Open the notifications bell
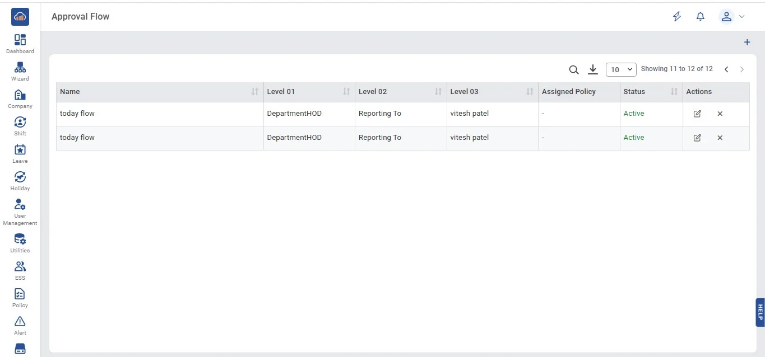This screenshot has height=357, width=765. [700, 17]
